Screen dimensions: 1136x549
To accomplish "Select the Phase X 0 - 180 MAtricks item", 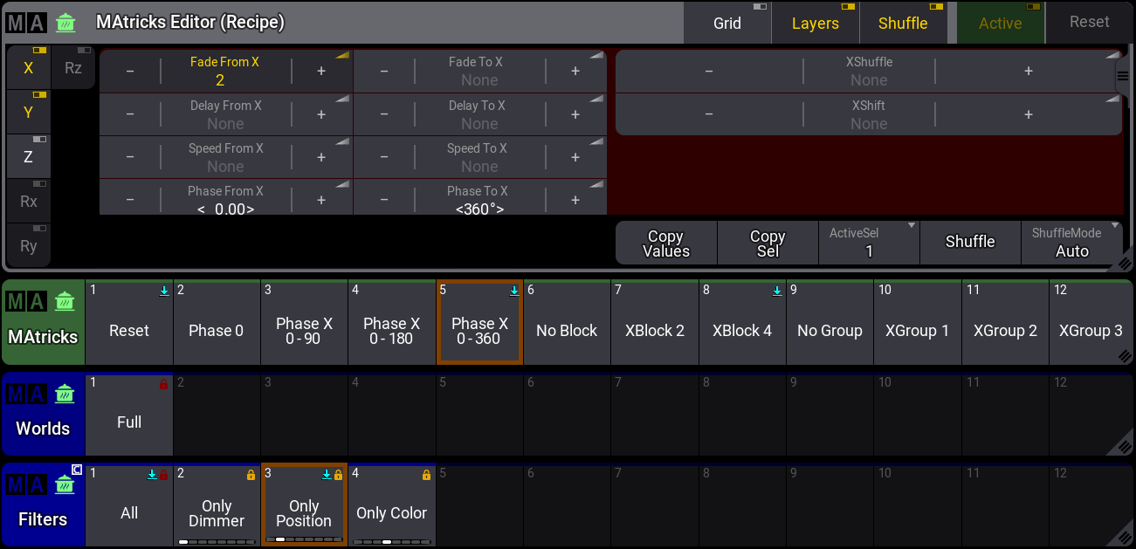I will click(391, 331).
